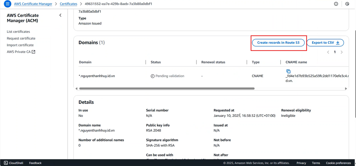Open the Certificates breadcrumb link
Screen dimensions: 356x166
pos(68,4)
